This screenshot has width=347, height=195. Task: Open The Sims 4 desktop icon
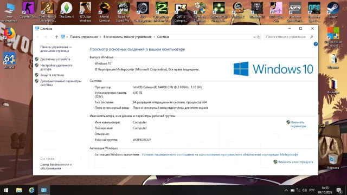pyautogui.click(x=66, y=10)
